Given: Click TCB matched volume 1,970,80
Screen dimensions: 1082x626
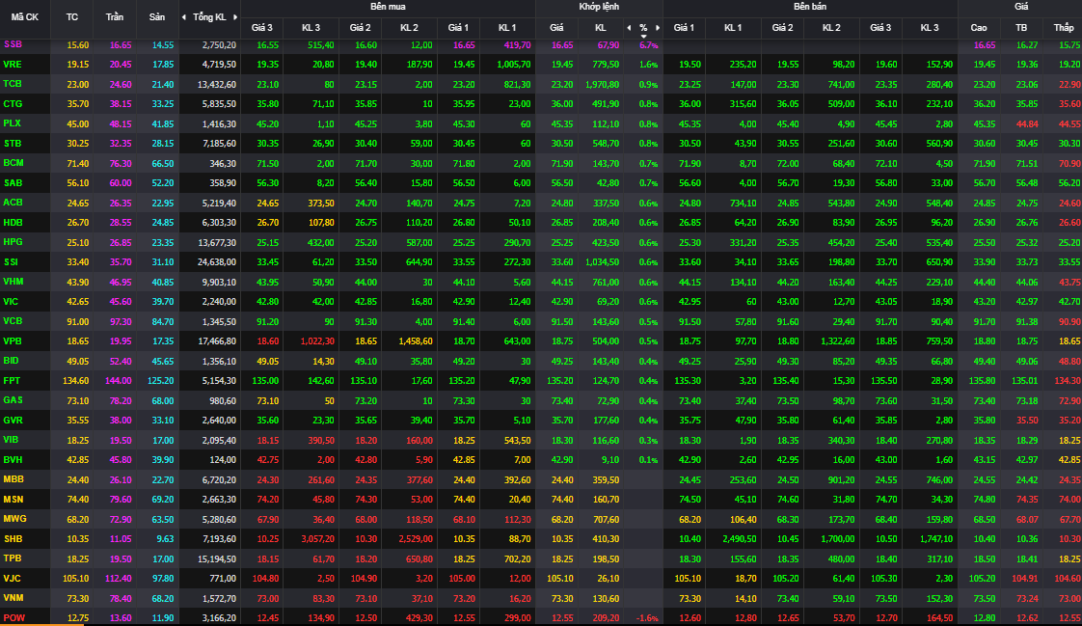Looking at the screenshot, I should 602,85.
